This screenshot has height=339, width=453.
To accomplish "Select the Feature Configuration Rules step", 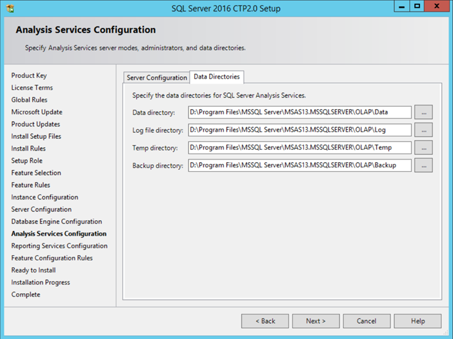I will 52,258.
